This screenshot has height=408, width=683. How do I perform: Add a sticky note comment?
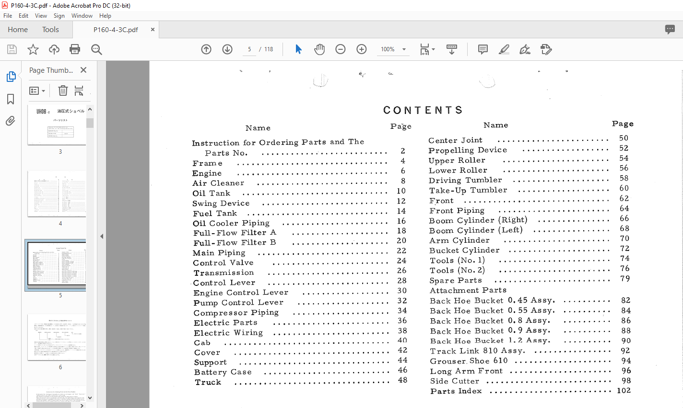coord(483,49)
